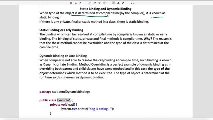213x120 pixels.
Task: Click the line "compile time."
Action: point(49,47)
